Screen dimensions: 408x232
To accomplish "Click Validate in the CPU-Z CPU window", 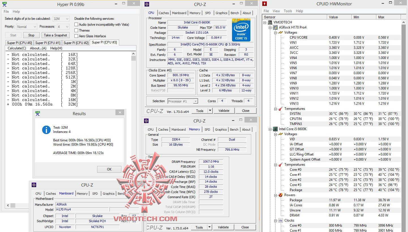I will [224, 111].
